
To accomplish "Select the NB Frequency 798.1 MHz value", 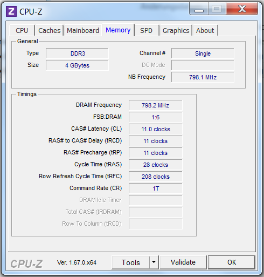I will click(x=203, y=77).
